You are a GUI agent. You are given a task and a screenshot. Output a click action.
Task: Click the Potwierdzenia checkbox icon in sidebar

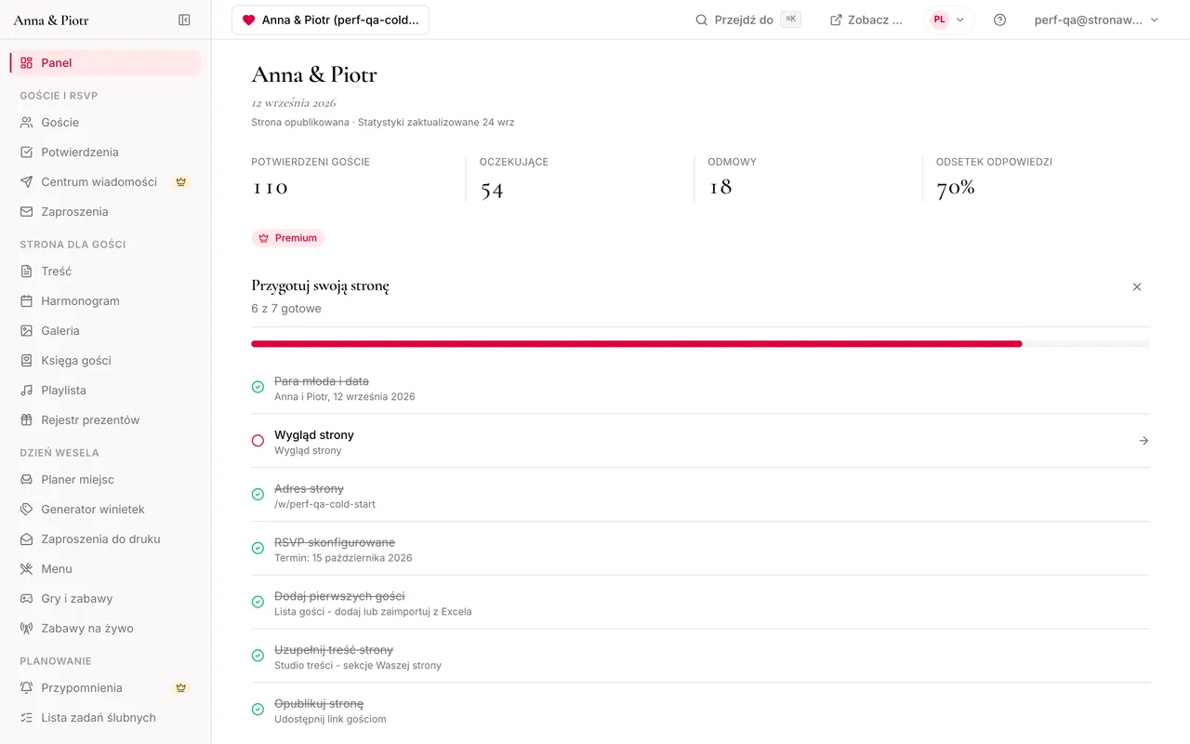click(x=26, y=152)
